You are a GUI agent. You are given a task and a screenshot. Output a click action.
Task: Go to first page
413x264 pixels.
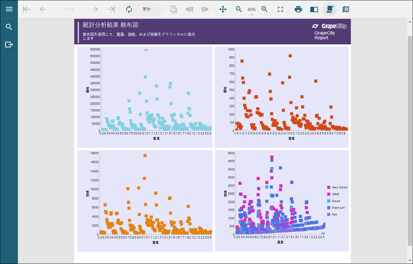coord(27,9)
